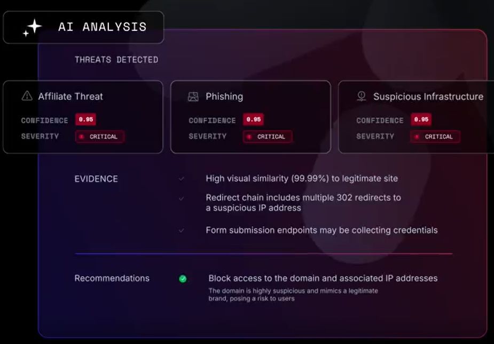This screenshot has height=344, width=494.
Task: Click the red dot in Phishing's CRITICAL badge
Action: pos(249,137)
